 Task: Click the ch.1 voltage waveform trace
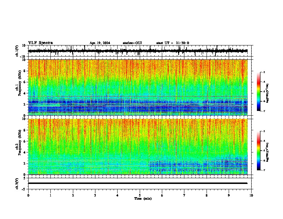pyautogui.click(x=138, y=51)
